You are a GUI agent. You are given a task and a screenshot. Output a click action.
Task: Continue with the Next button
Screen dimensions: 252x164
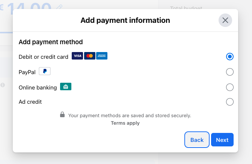tap(222, 140)
